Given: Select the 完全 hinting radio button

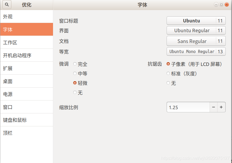Looking at the screenshot, I should [x=75, y=64].
